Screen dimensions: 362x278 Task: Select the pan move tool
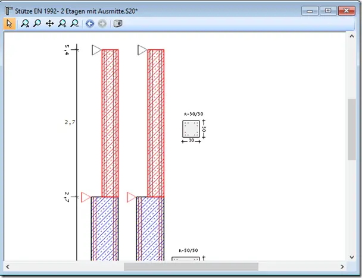[49, 24]
